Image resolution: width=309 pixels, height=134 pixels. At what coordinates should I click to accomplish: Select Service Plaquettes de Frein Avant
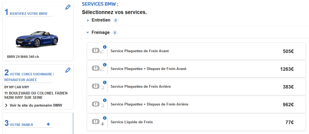pos(140,51)
